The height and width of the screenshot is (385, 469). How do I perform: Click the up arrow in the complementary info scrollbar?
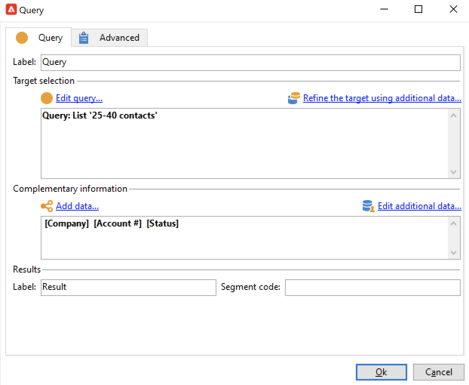[x=454, y=223]
